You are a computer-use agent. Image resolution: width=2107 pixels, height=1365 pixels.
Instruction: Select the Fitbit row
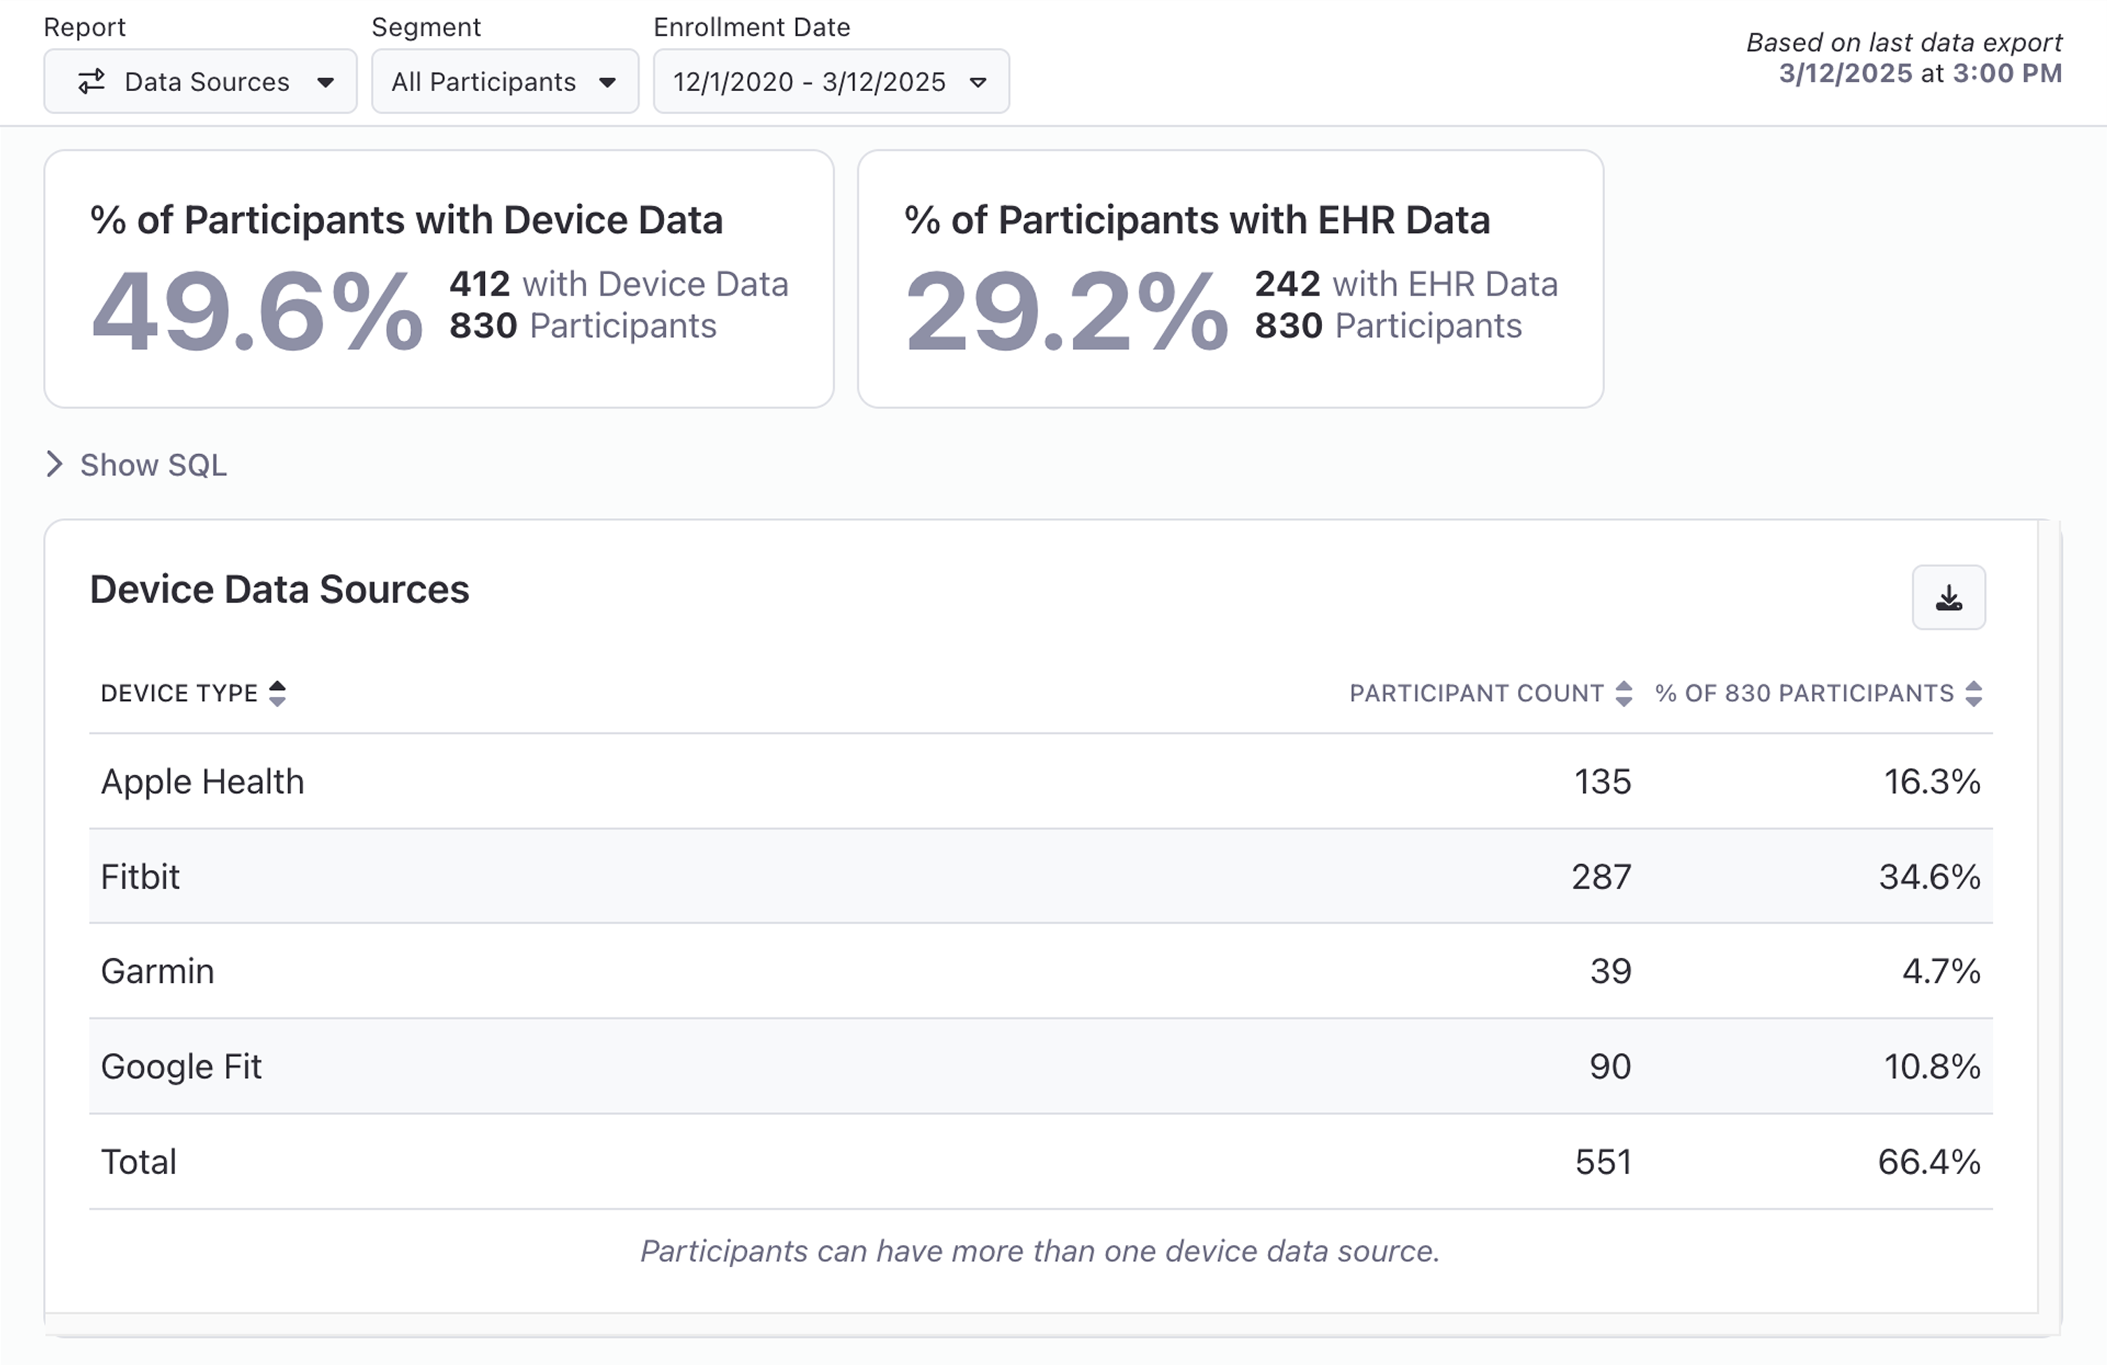point(1040,876)
